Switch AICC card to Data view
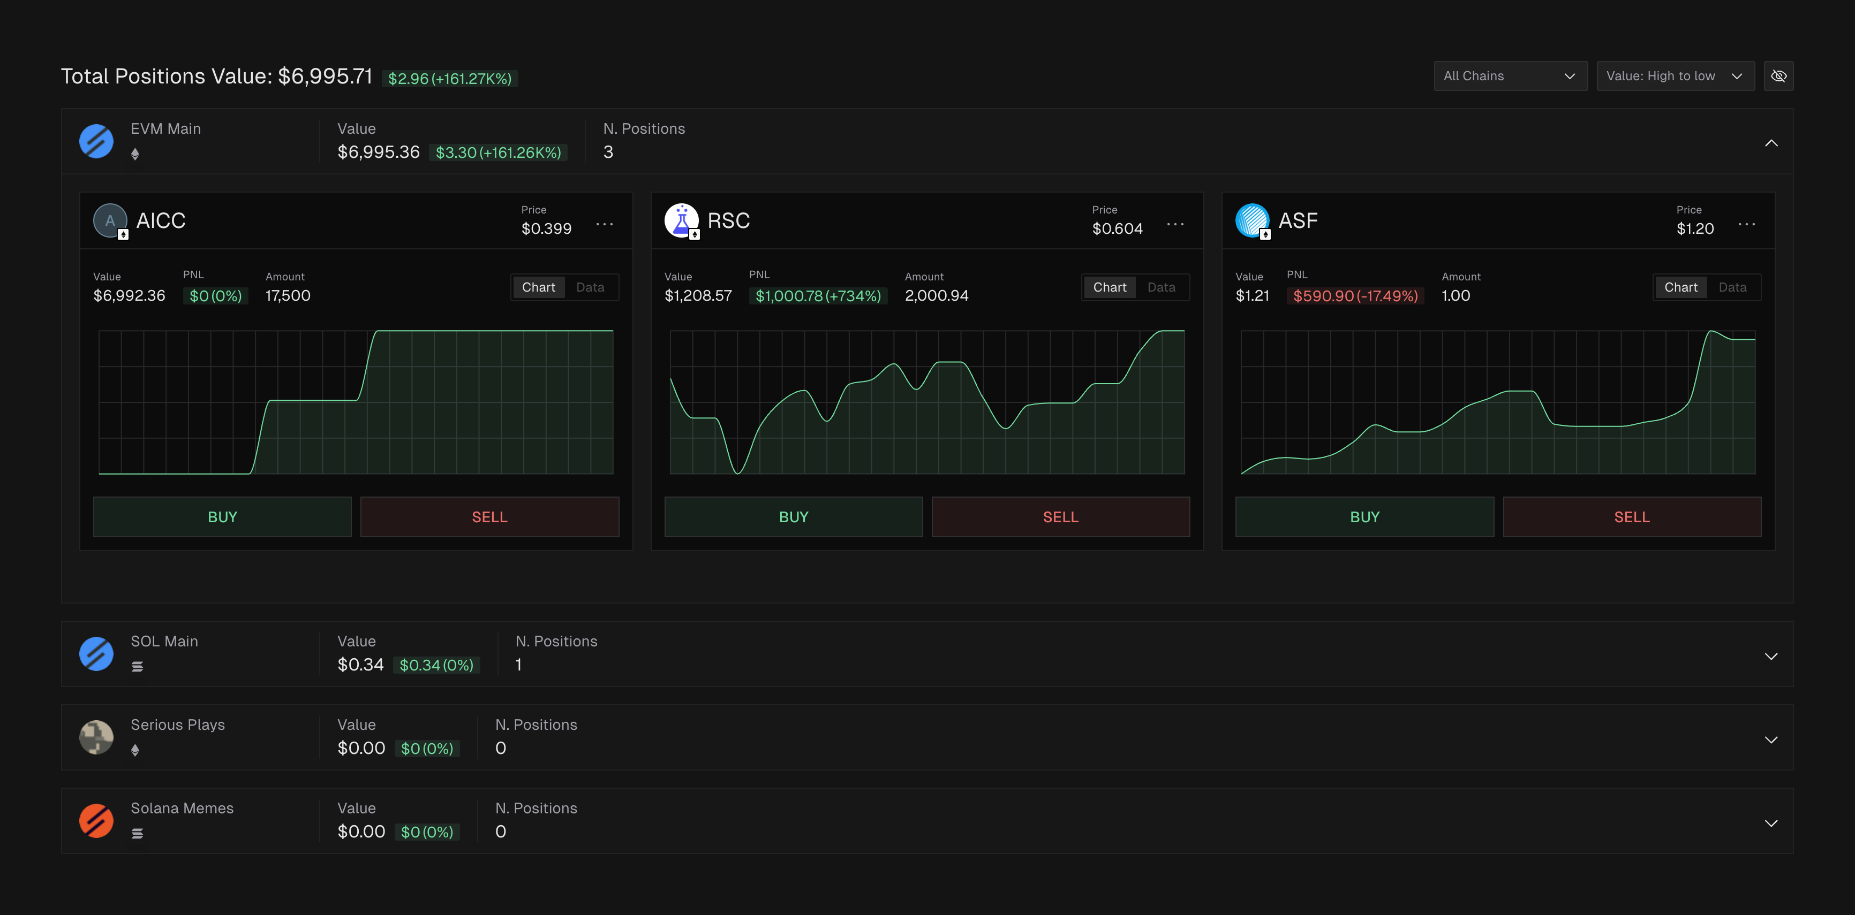The width and height of the screenshot is (1855, 915). tap(590, 288)
